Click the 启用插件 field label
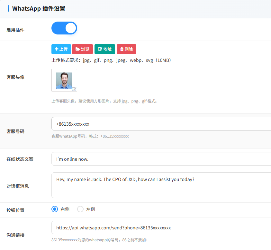 15,30
